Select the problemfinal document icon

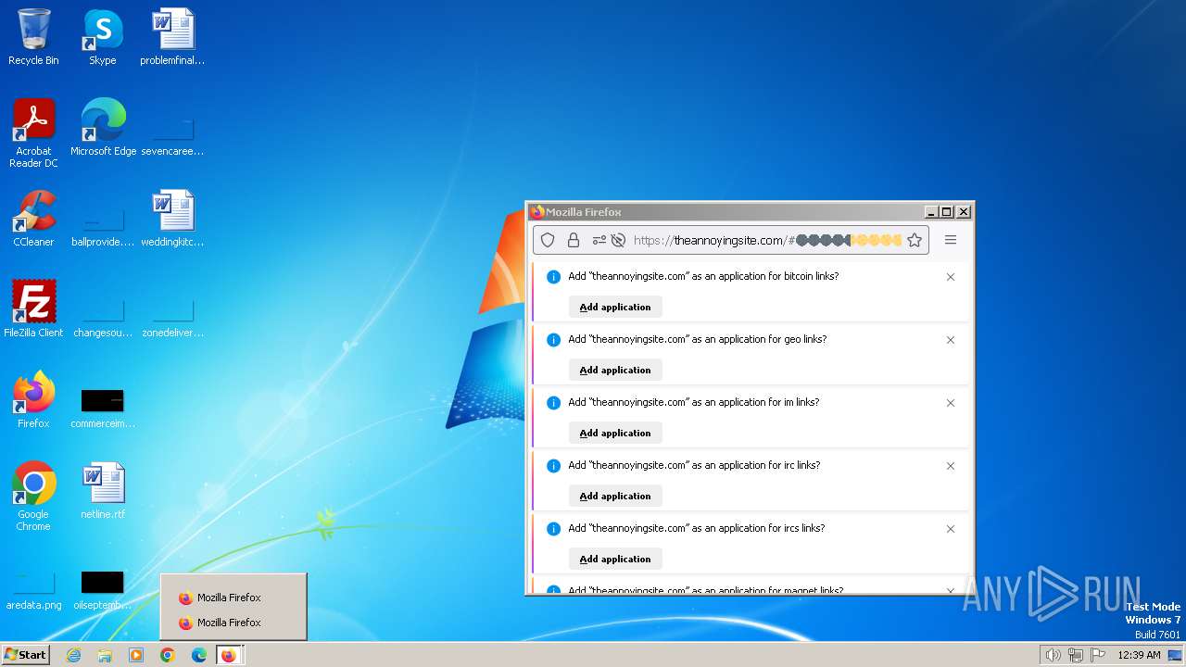pos(172,38)
